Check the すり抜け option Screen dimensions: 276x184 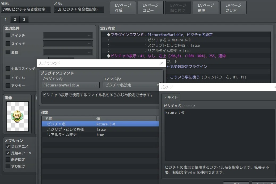(x=8, y=166)
